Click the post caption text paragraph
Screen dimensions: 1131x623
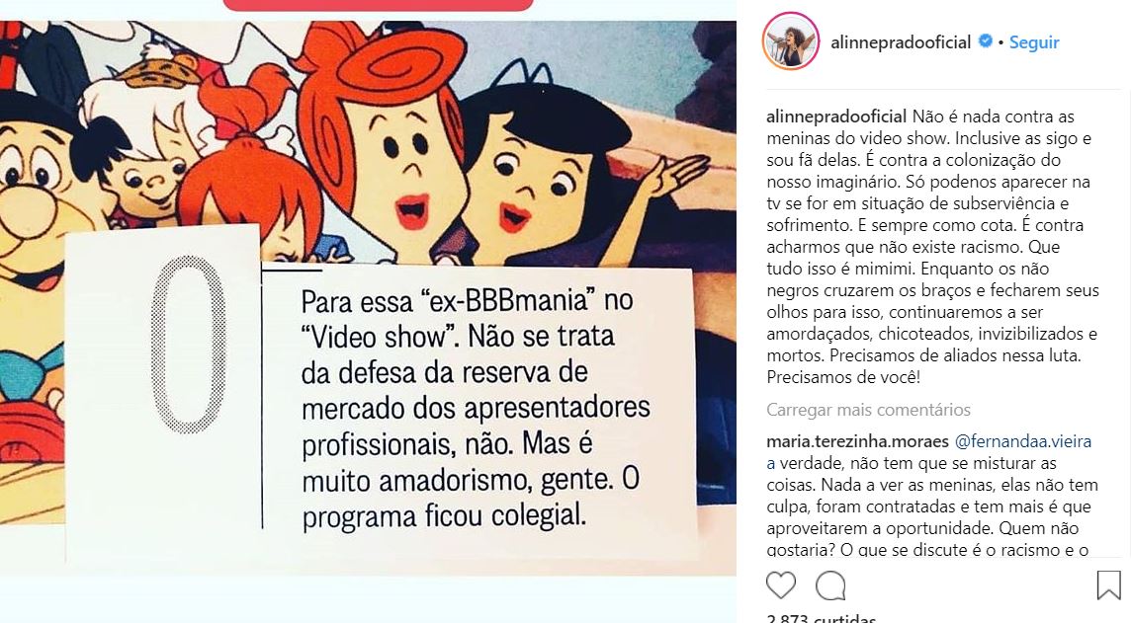(932, 246)
